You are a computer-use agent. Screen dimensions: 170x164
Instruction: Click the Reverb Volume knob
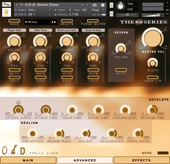click(x=121, y=49)
